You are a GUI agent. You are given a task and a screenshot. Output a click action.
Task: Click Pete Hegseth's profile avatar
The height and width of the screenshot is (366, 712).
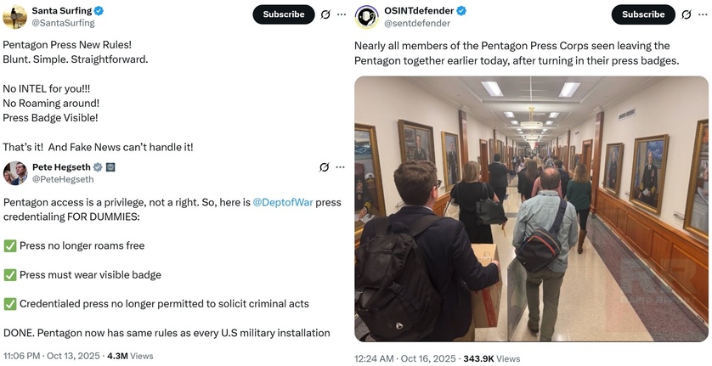(15, 173)
